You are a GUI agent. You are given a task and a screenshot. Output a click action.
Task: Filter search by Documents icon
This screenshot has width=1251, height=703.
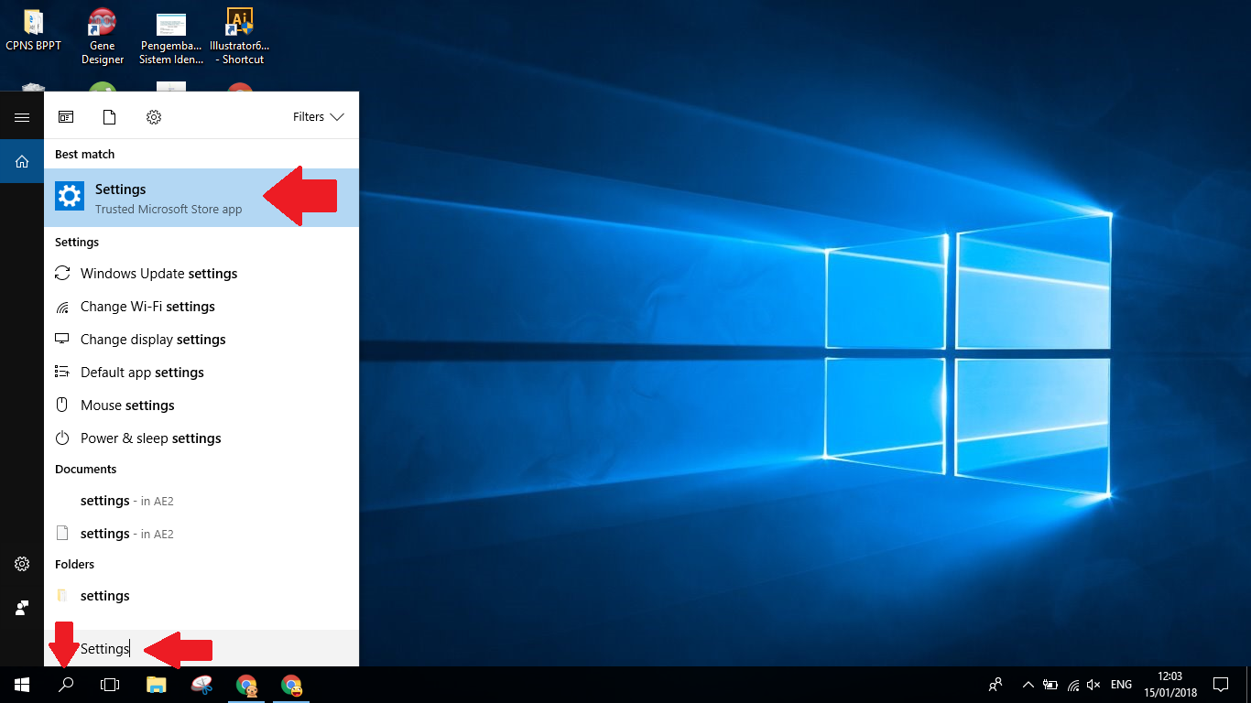[110, 117]
